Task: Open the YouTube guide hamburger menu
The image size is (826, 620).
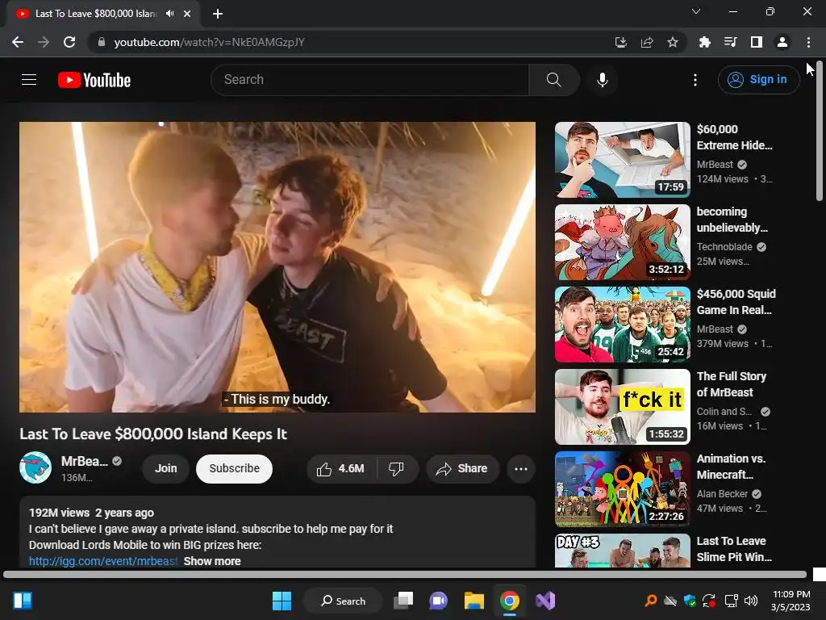Action: tap(29, 80)
